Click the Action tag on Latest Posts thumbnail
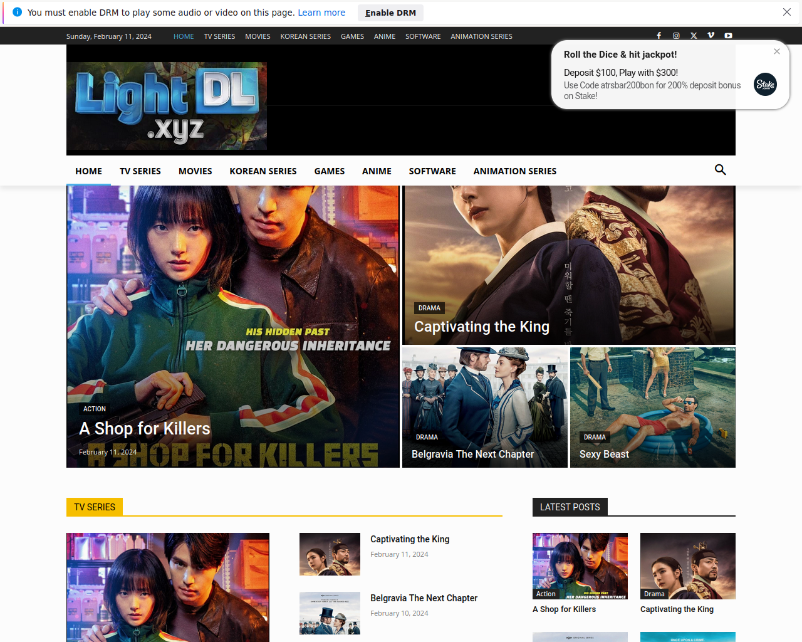This screenshot has width=802, height=642. click(546, 594)
